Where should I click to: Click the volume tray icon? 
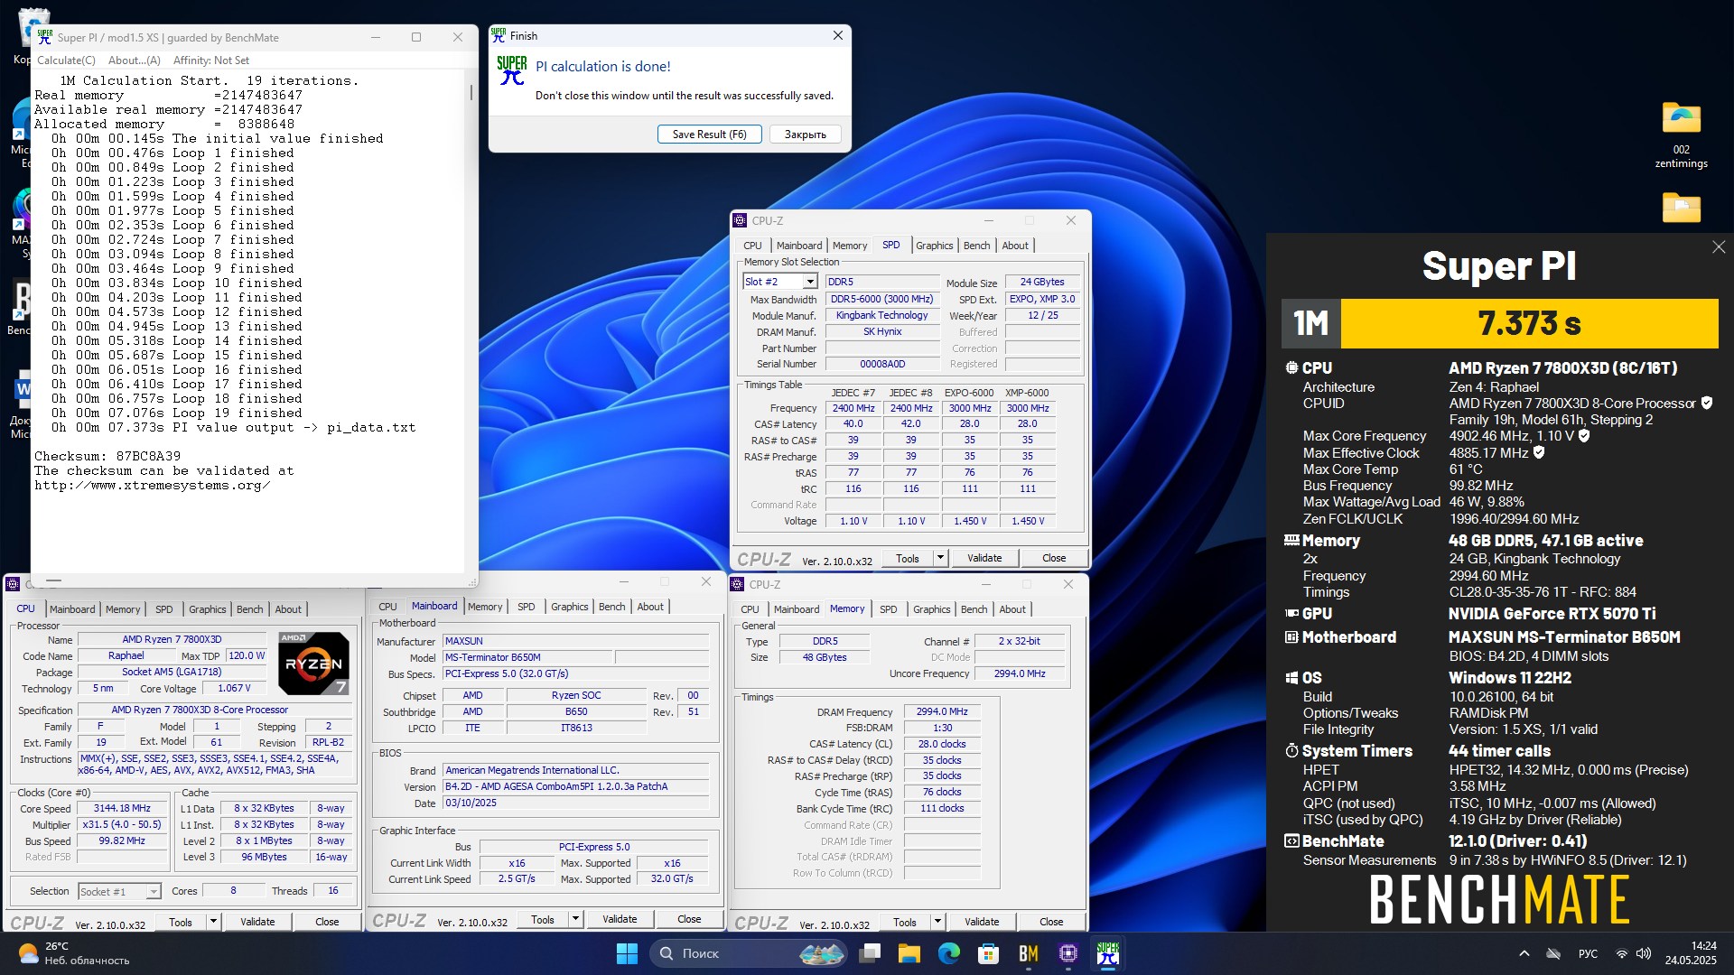(1644, 953)
